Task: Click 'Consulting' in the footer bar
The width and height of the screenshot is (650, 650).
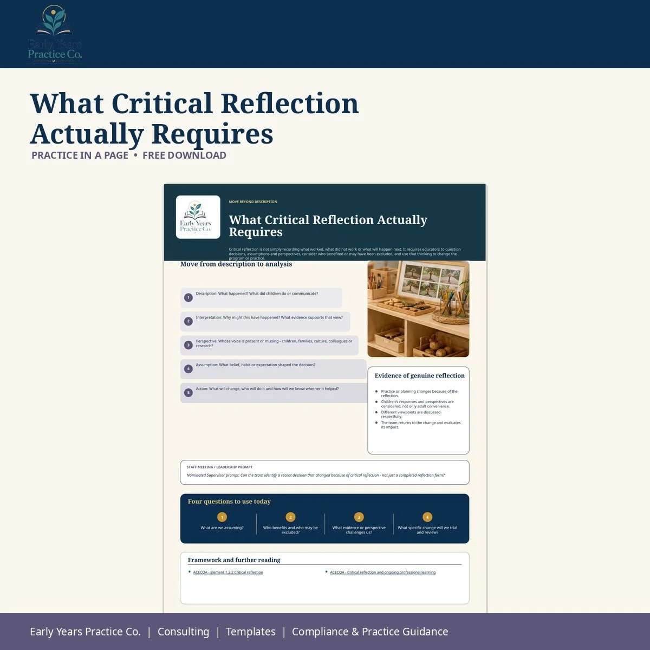Action: coord(183,632)
